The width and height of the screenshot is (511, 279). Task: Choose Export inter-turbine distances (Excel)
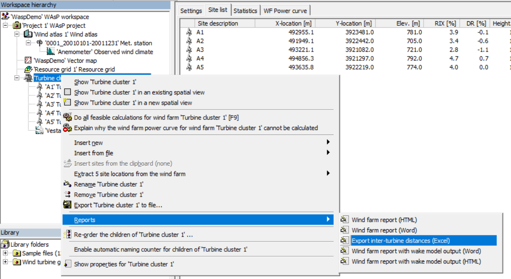400,241
